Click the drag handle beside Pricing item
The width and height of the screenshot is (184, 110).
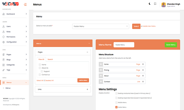[x=101, y=70]
